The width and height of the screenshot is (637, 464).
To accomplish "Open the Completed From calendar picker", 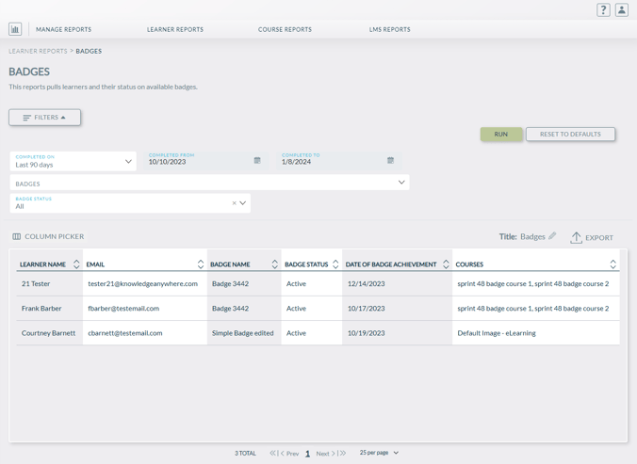I will pyautogui.click(x=257, y=161).
